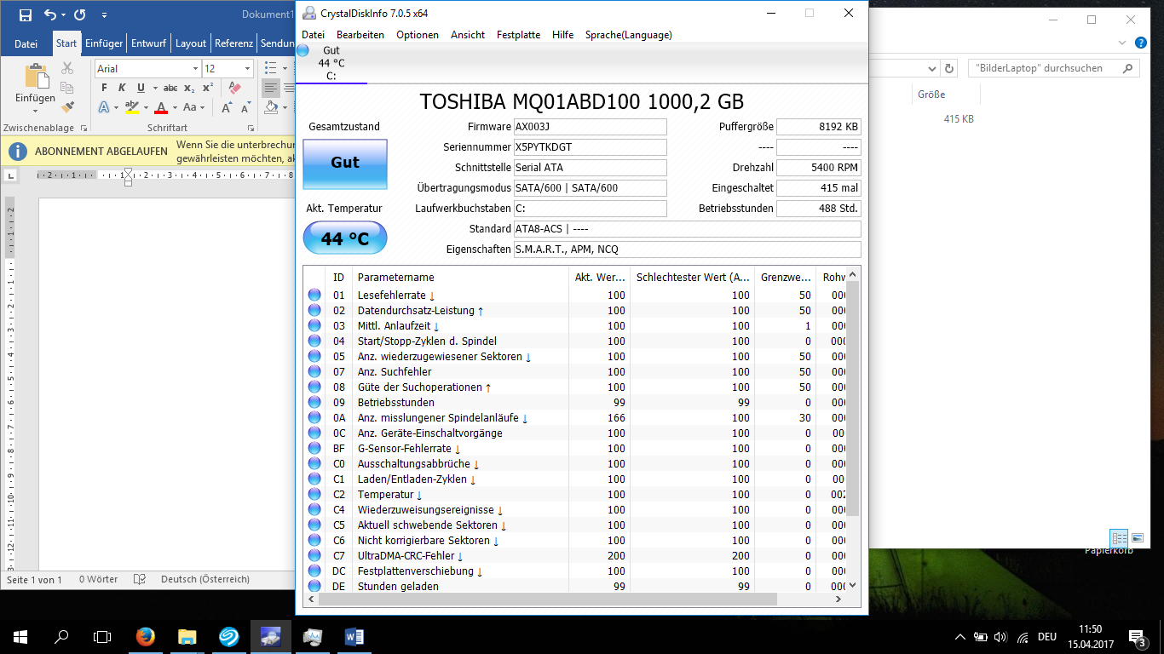Screen dimensions: 1164x654
Task: Click the BilderLaptop durchsuchen search box
Action: tap(1054, 68)
